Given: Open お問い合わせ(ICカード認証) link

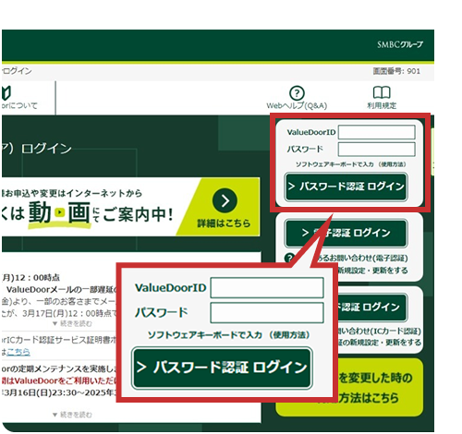Looking at the screenshot, I should pos(380,332).
